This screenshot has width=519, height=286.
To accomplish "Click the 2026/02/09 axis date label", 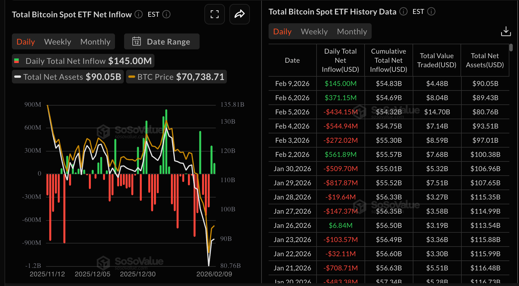I will tap(214, 274).
